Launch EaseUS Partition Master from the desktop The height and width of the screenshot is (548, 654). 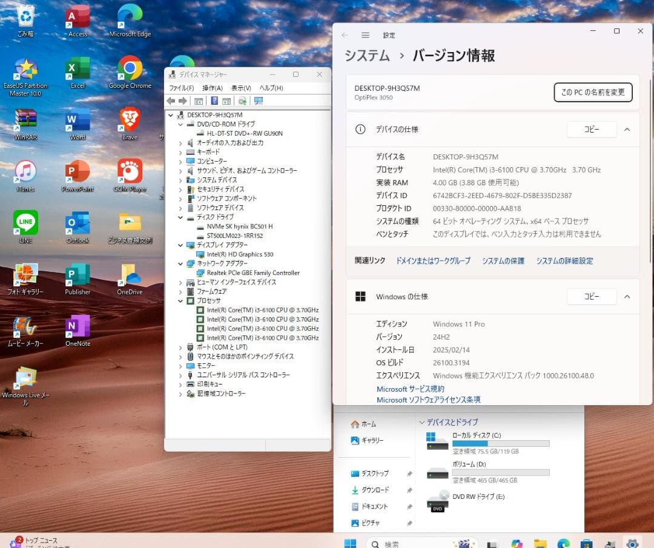point(27,70)
